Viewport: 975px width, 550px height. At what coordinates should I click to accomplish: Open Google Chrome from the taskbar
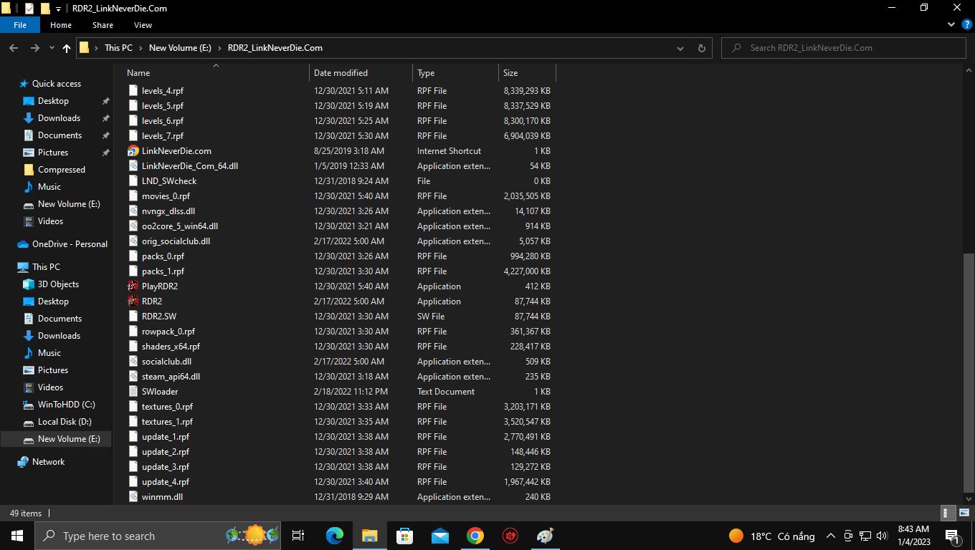pos(475,536)
